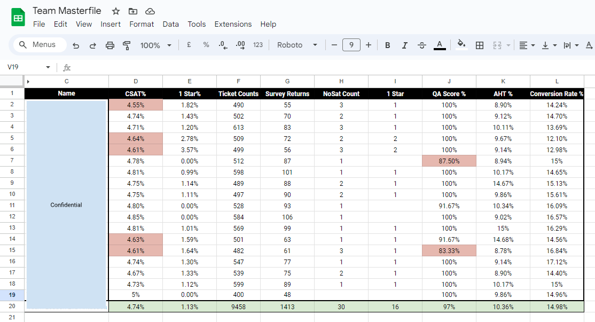The height and width of the screenshot is (322, 595).
Task: Open the Tools menu
Action: (x=197, y=24)
